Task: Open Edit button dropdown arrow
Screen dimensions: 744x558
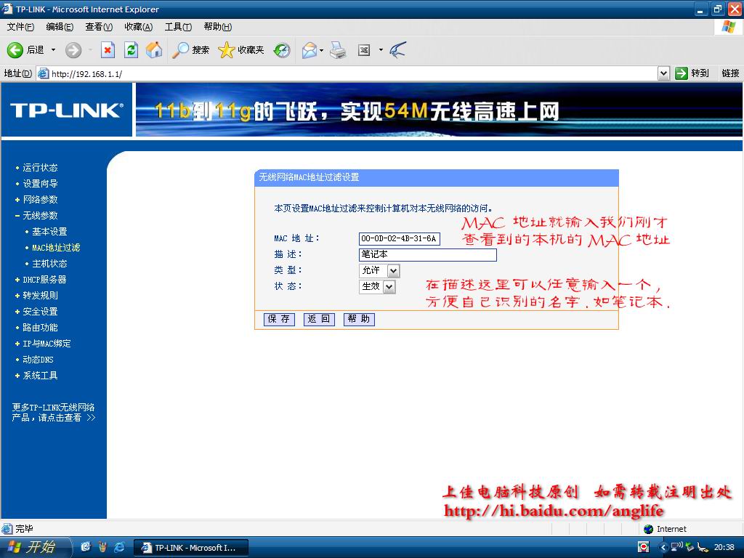Action: pyautogui.click(x=381, y=50)
